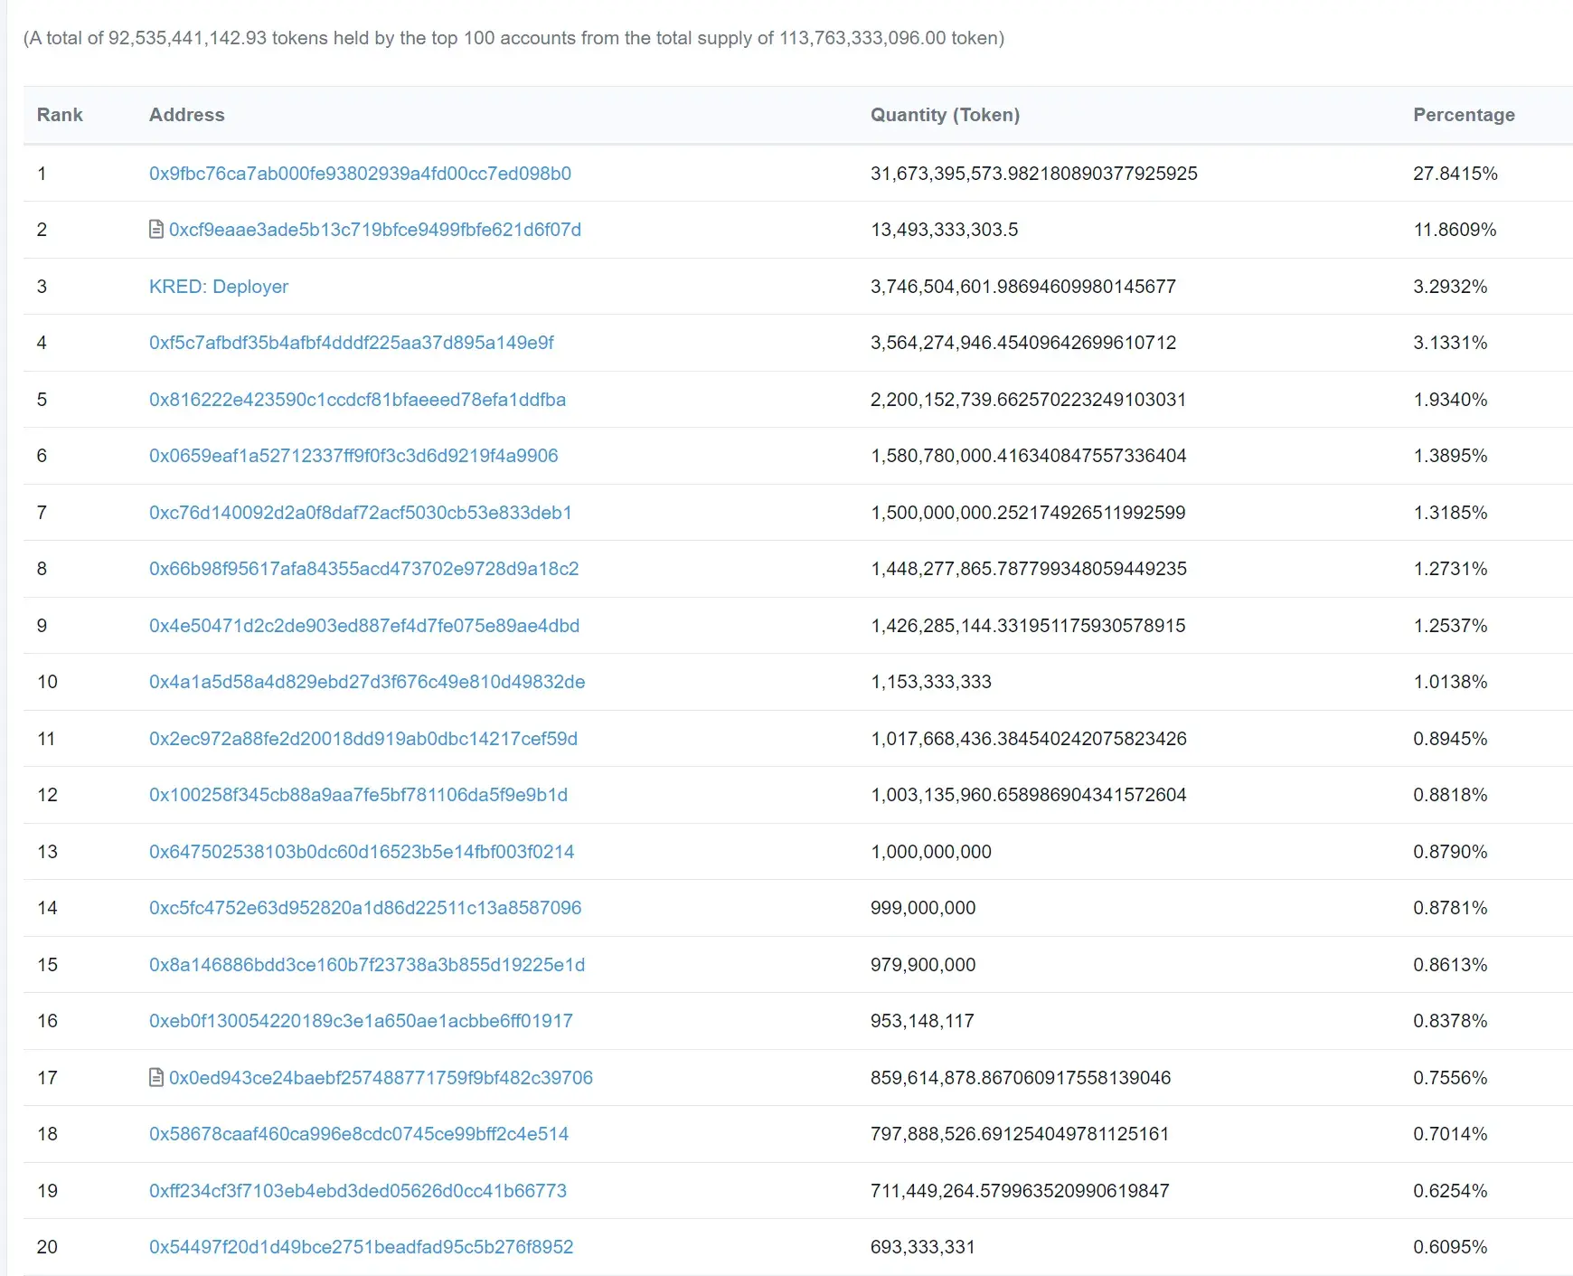Select the 1.0138% percentage value
This screenshot has width=1573, height=1276.
coord(1450,682)
